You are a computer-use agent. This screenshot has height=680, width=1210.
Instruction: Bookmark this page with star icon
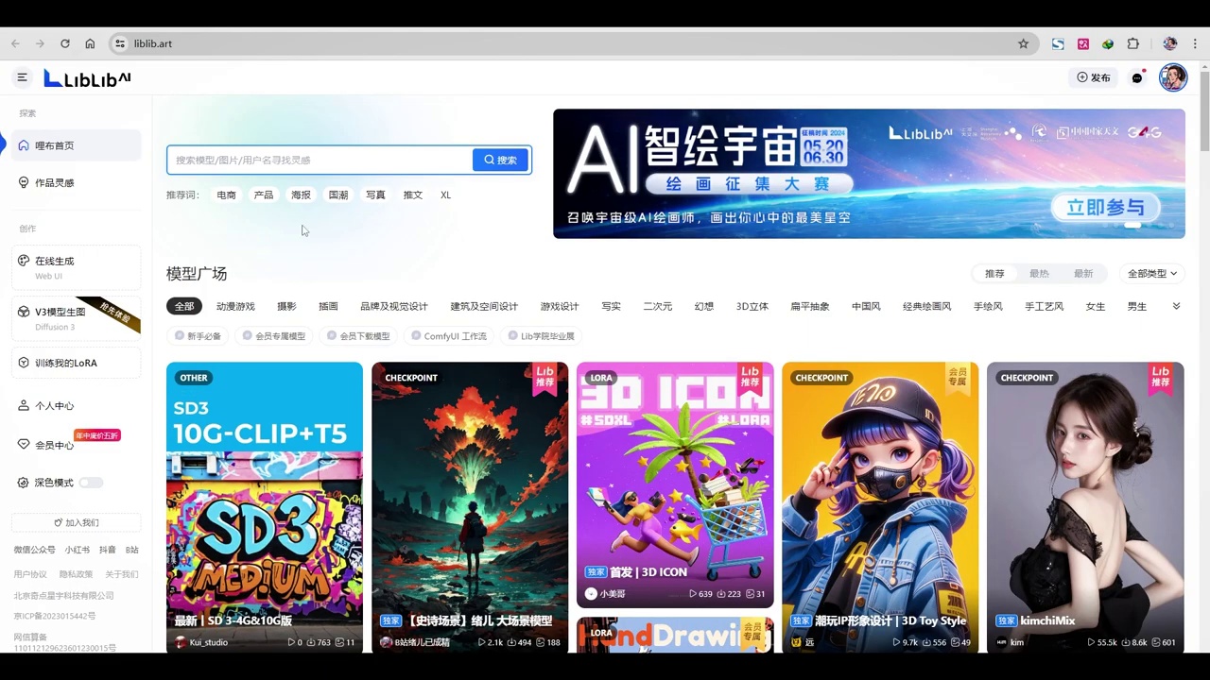1023,43
